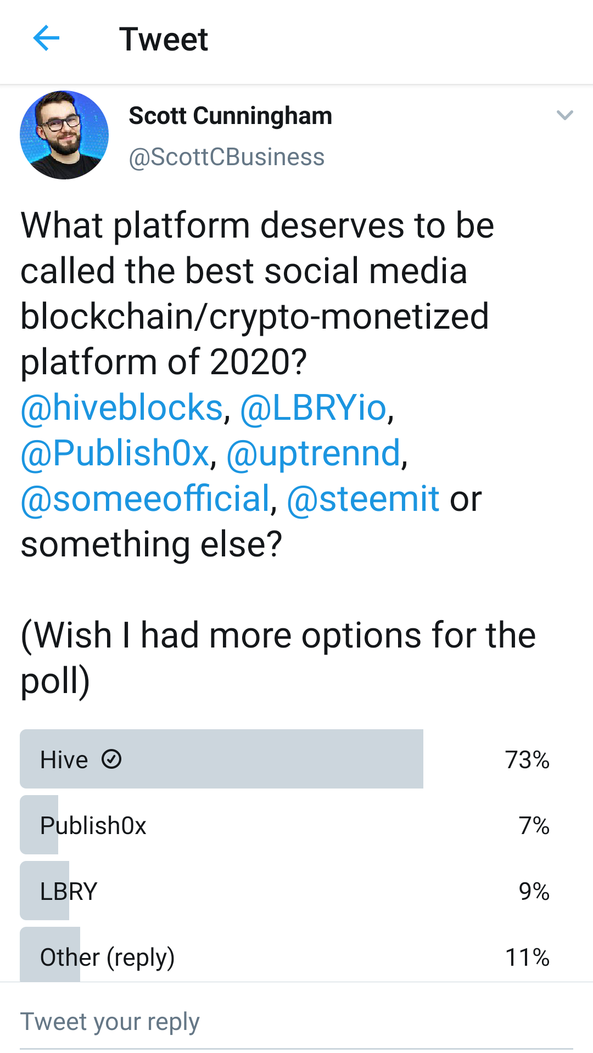The width and height of the screenshot is (593, 1053).
Task: Click the 73% result for Hive
Action: tap(527, 760)
